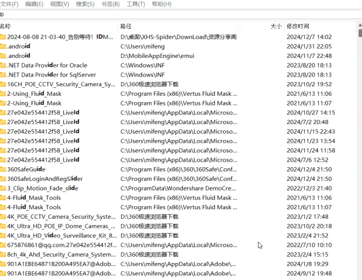Image resolution: width=362 pixels, height=280 pixels.
Task: Select 4K_Ultra_HD_Video_Surveillance_Kit name
Action: pyautogui.click(x=62, y=236)
